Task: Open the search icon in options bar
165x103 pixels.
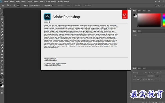Action: 155,6
